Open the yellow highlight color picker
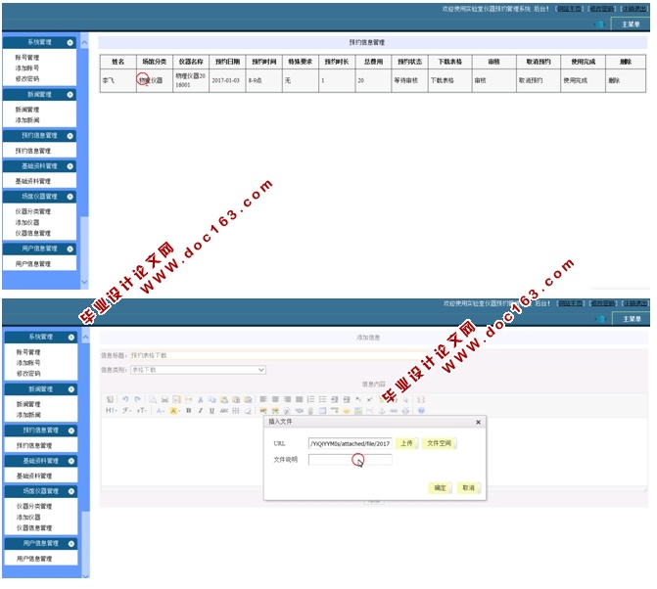Viewport: 657px width, 589px height. pyautogui.click(x=174, y=411)
